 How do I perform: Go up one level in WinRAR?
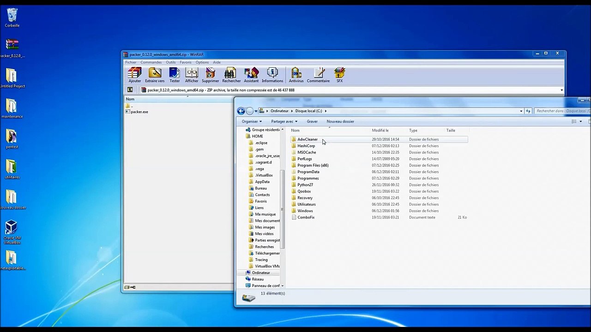click(x=130, y=90)
